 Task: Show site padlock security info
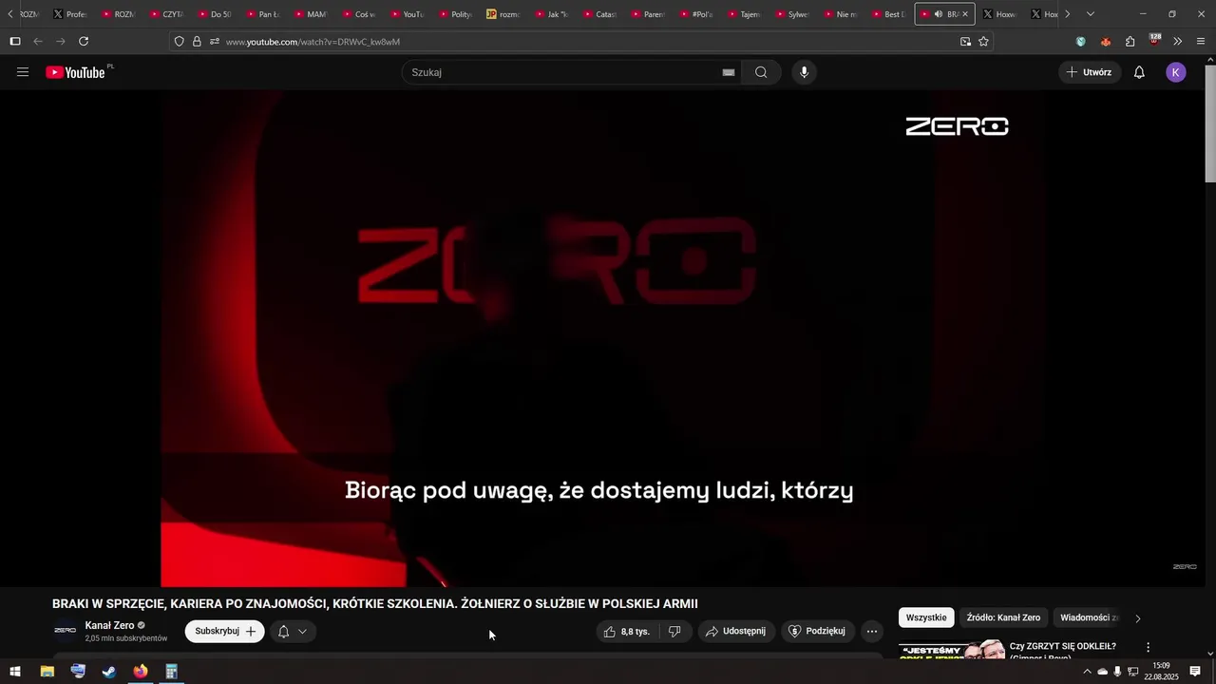click(x=197, y=41)
